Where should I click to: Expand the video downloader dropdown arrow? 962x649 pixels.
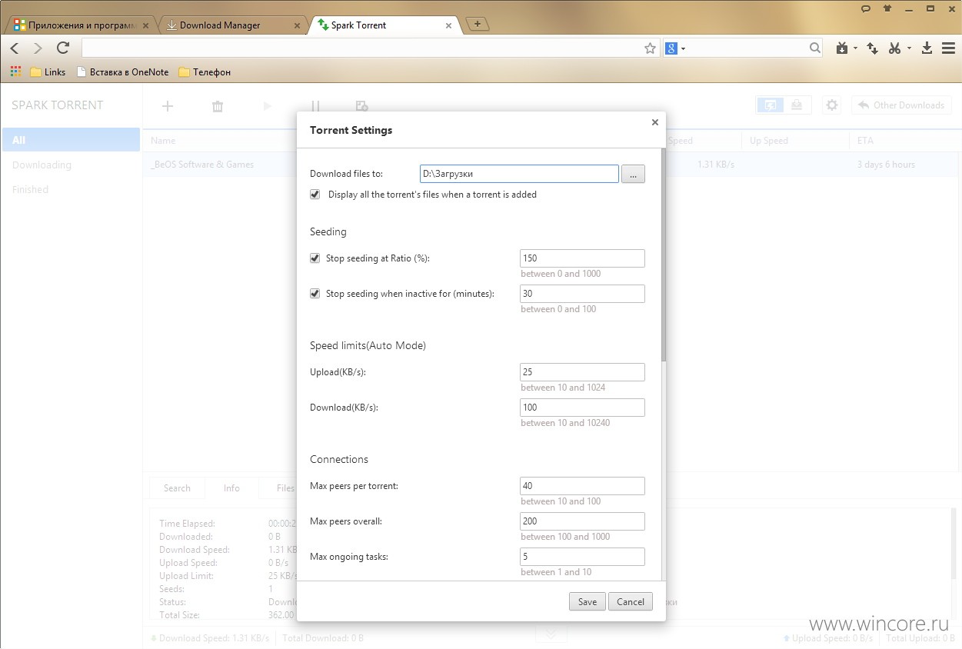855,48
